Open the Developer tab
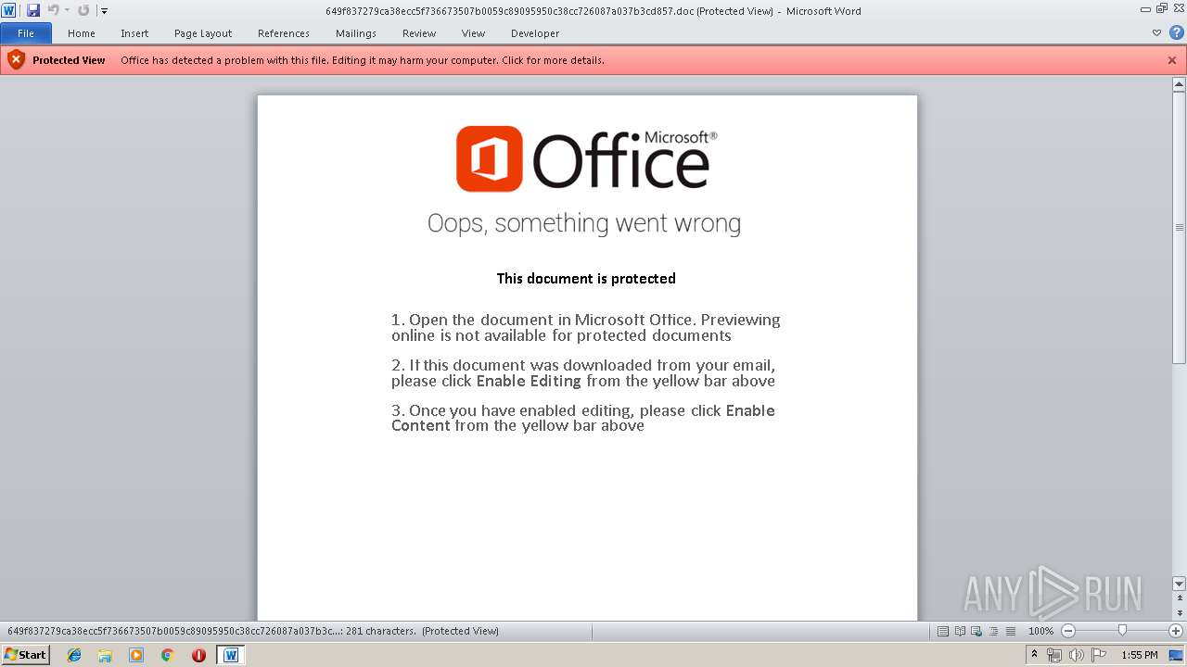This screenshot has width=1187, height=667. [535, 33]
